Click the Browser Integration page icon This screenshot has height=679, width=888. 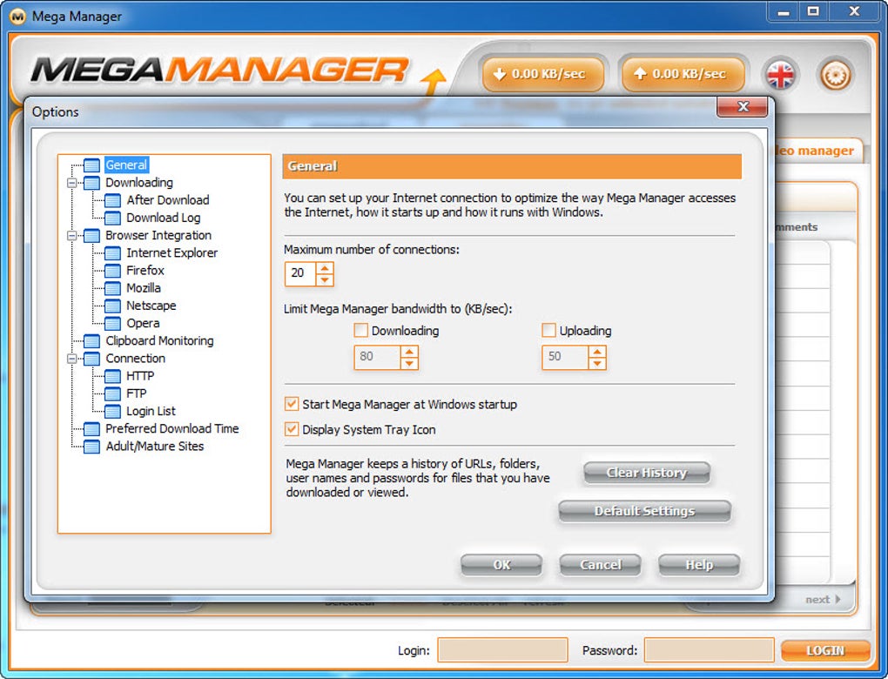coord(91,236)
